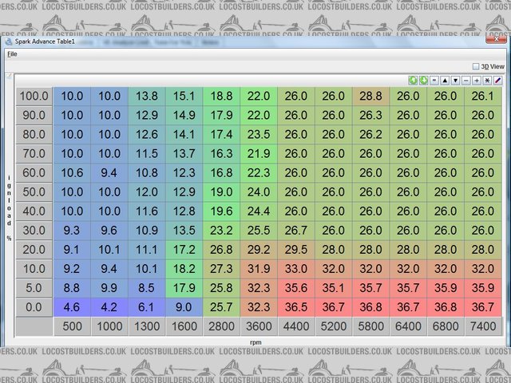Image resolution: width=511 pixels, height=383 pixels.
Task: Click the minus decrement toolbar icon
Action: point(465,80)
